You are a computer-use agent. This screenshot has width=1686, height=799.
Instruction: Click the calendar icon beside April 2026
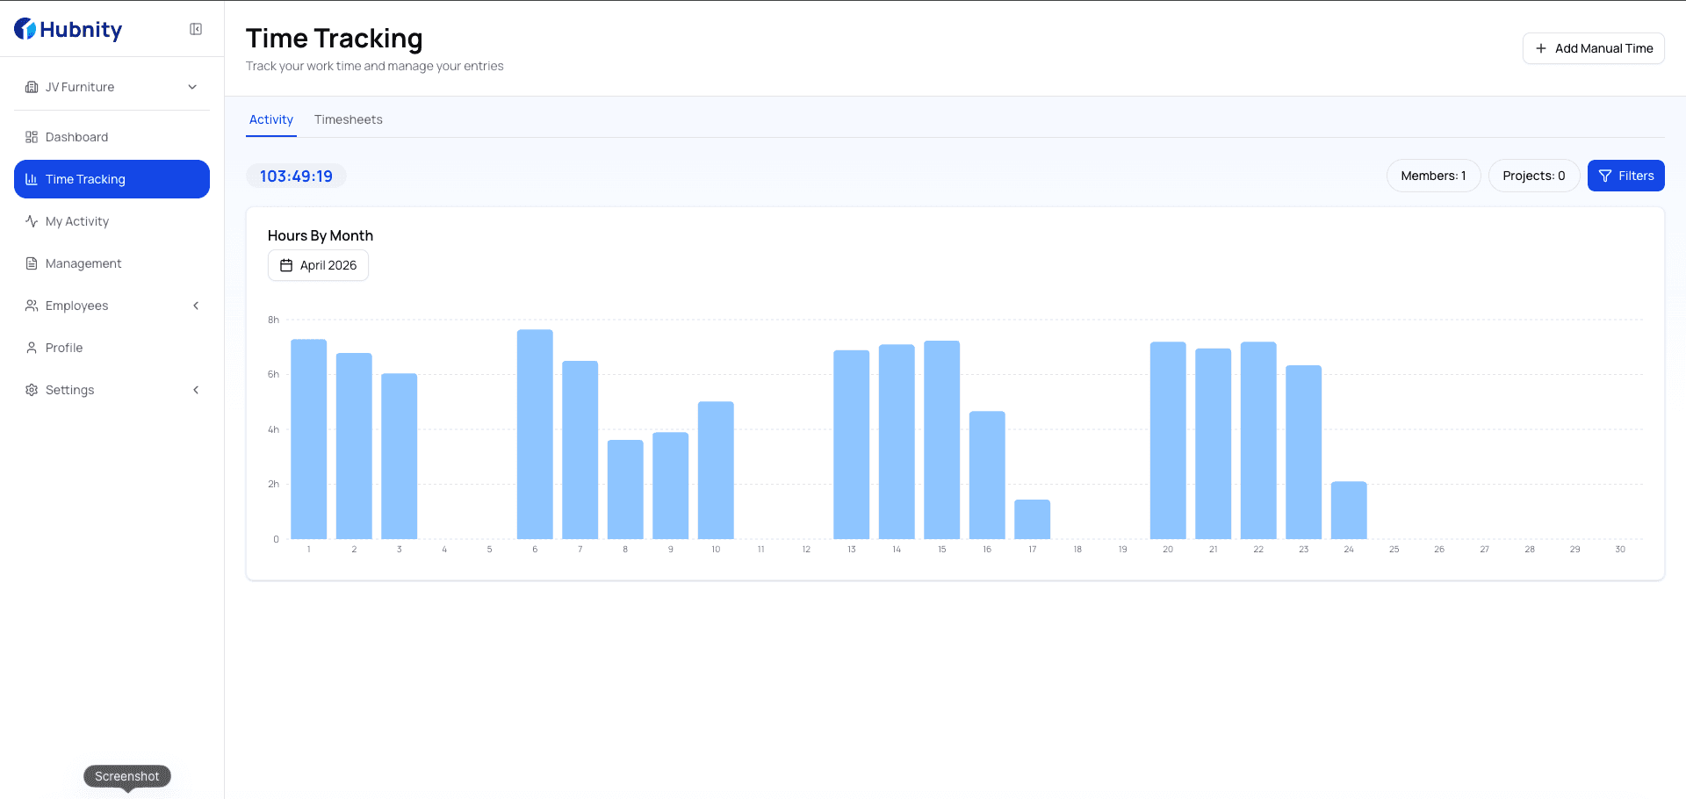[x=286, y=264]
